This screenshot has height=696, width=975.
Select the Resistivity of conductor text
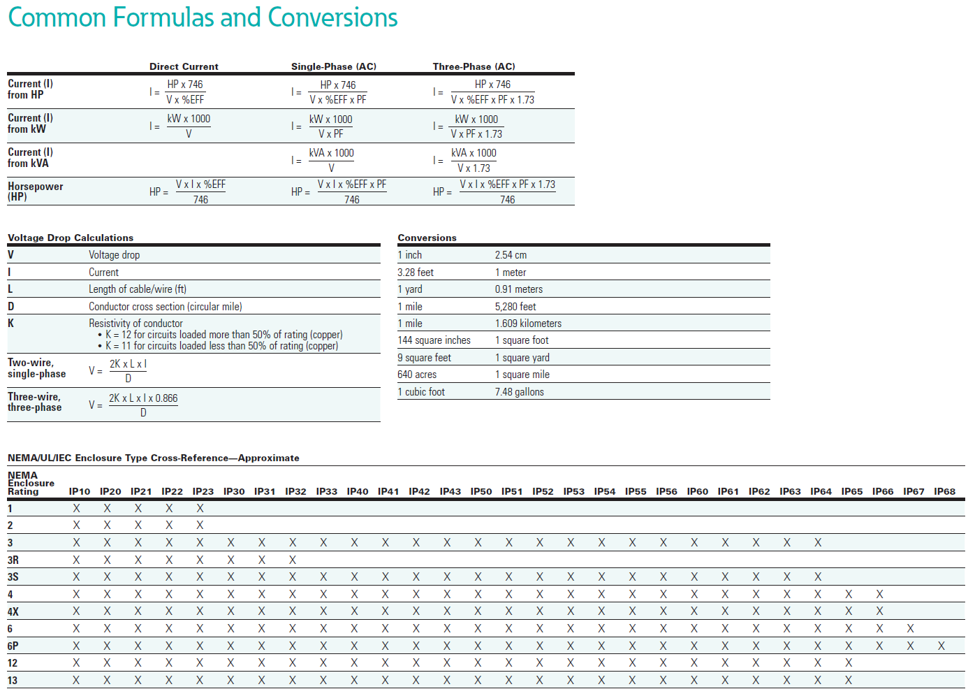pyautogui.click(x=135, y=323)
